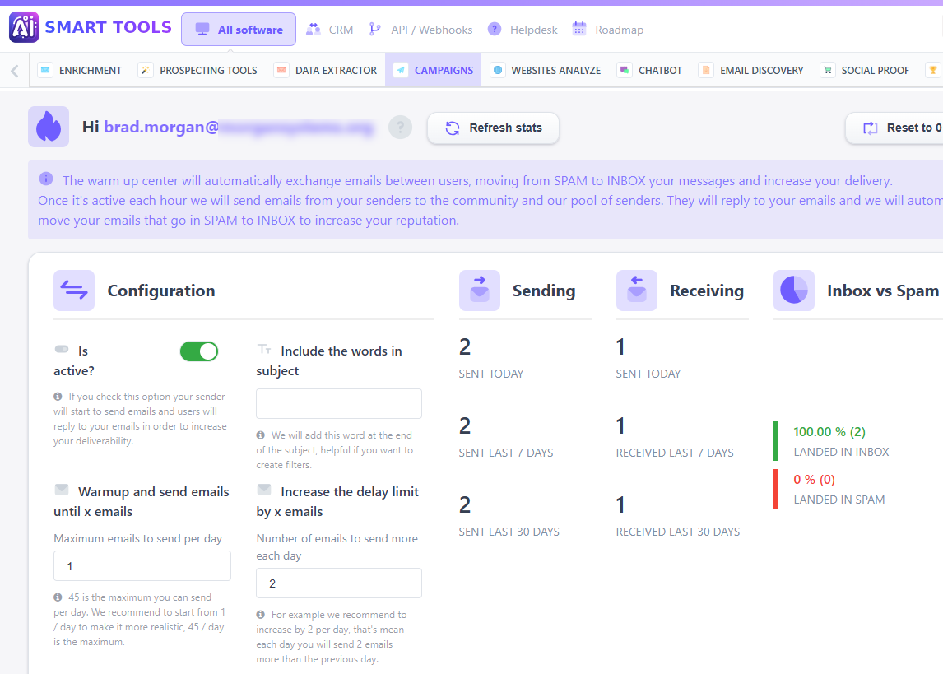The image size is (943, 674).
Task: Switch to the Websites Analyze tab
Action: pos(546,70)
